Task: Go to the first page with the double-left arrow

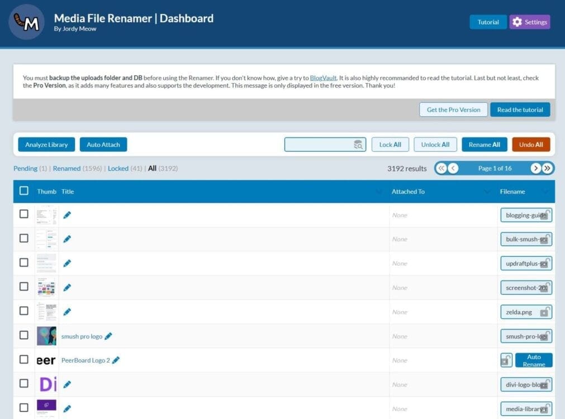Action: pos(441,168)
